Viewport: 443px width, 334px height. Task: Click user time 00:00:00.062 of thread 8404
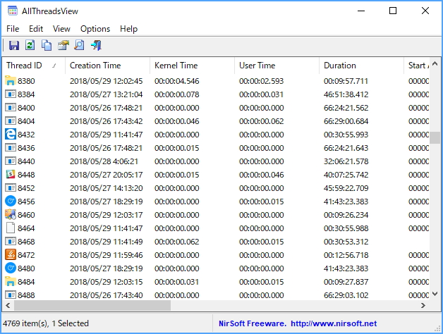click(261, 121)
